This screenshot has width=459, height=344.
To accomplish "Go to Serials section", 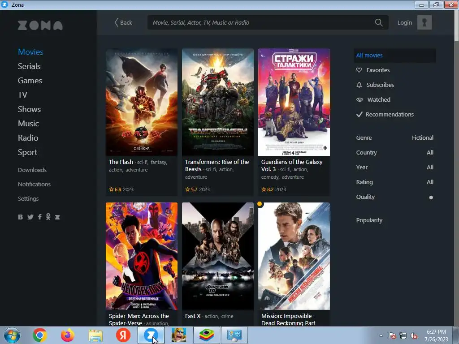I will pyautogui.click(x=29, y=66).
